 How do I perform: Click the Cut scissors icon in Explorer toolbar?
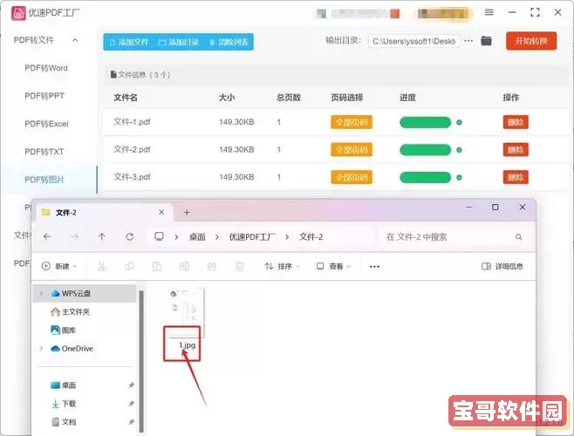[x=102, y=266]
